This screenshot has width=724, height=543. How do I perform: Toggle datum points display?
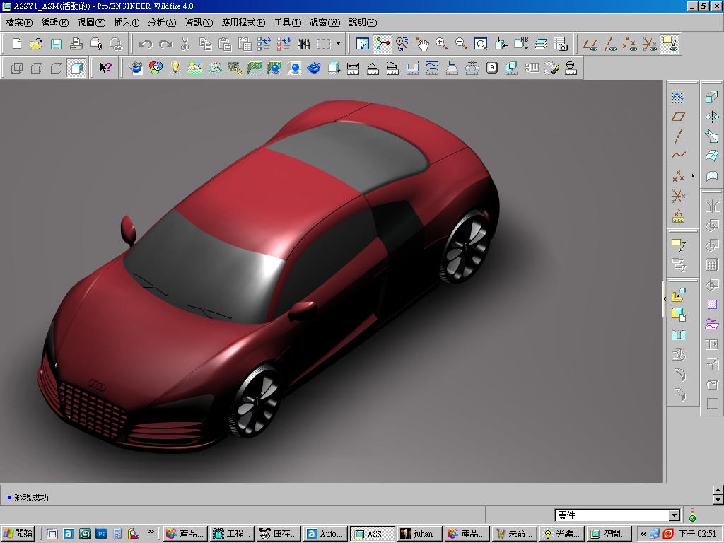[629, 44]
